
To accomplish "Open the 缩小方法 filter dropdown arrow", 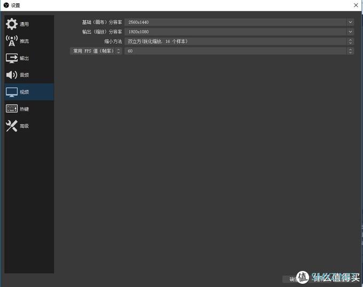I will click(350, 42).
